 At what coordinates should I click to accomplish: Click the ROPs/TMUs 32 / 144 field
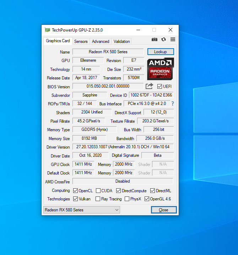(x=85, y=104)
